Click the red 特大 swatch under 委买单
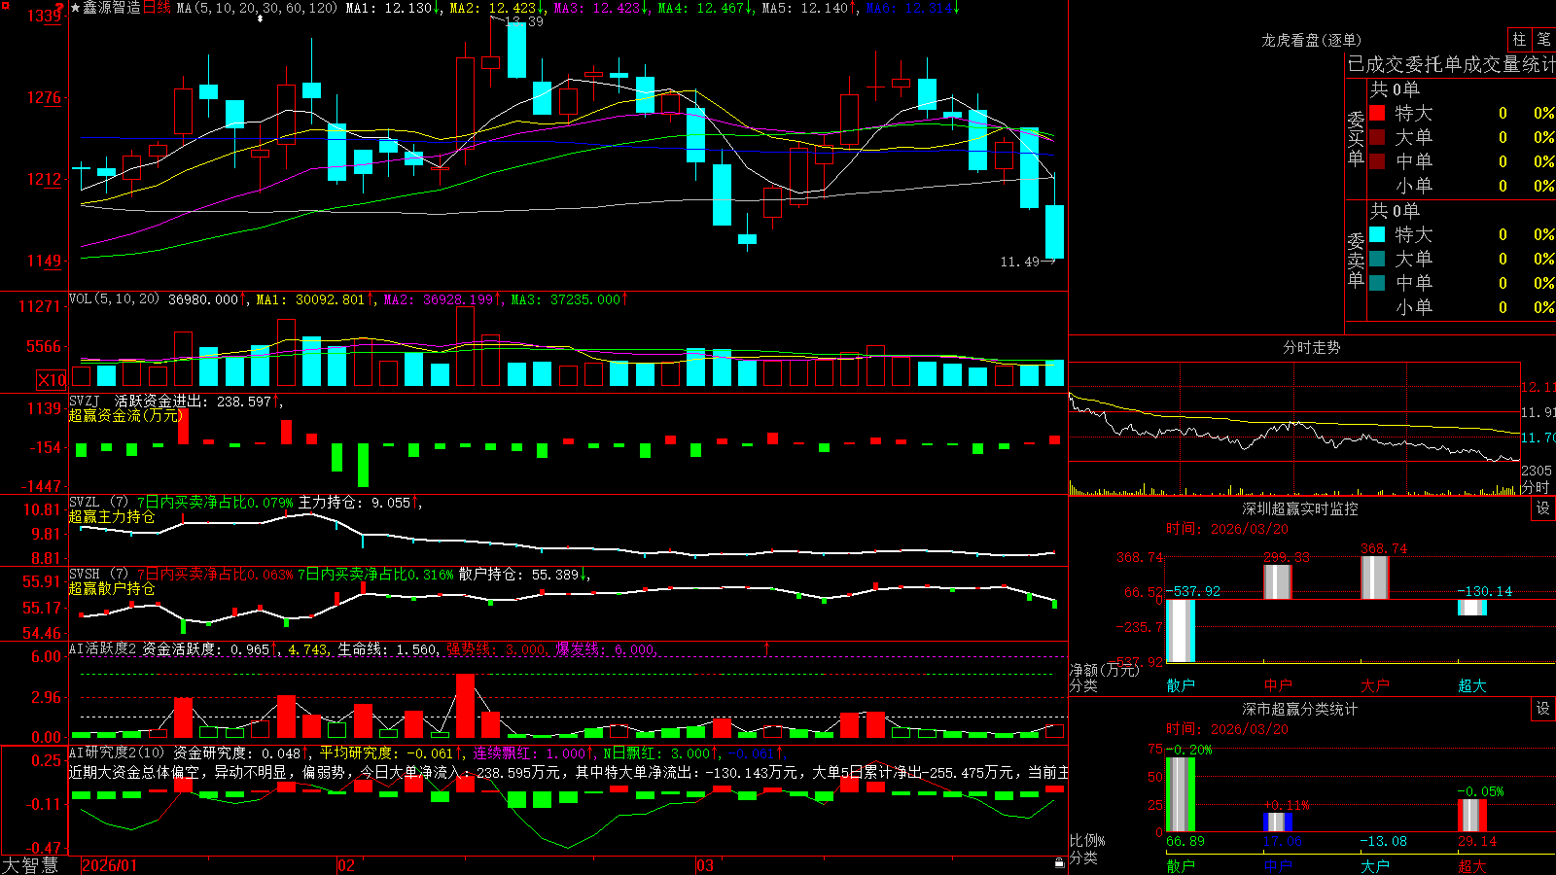This screenshot has height=875, width=1556. pyautogui.click(x=1377, y=113)
